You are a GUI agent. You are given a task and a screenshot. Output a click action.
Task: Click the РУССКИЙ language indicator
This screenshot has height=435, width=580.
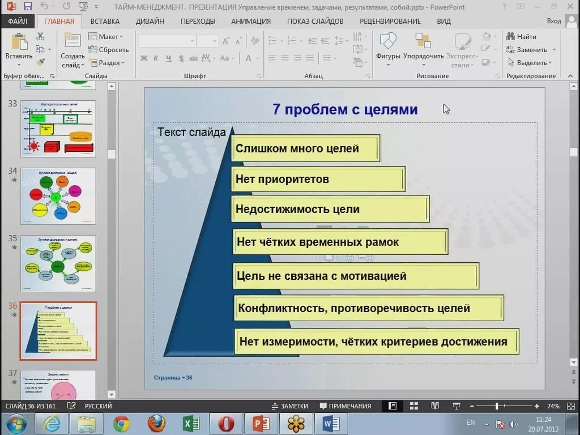coord(98,406)
